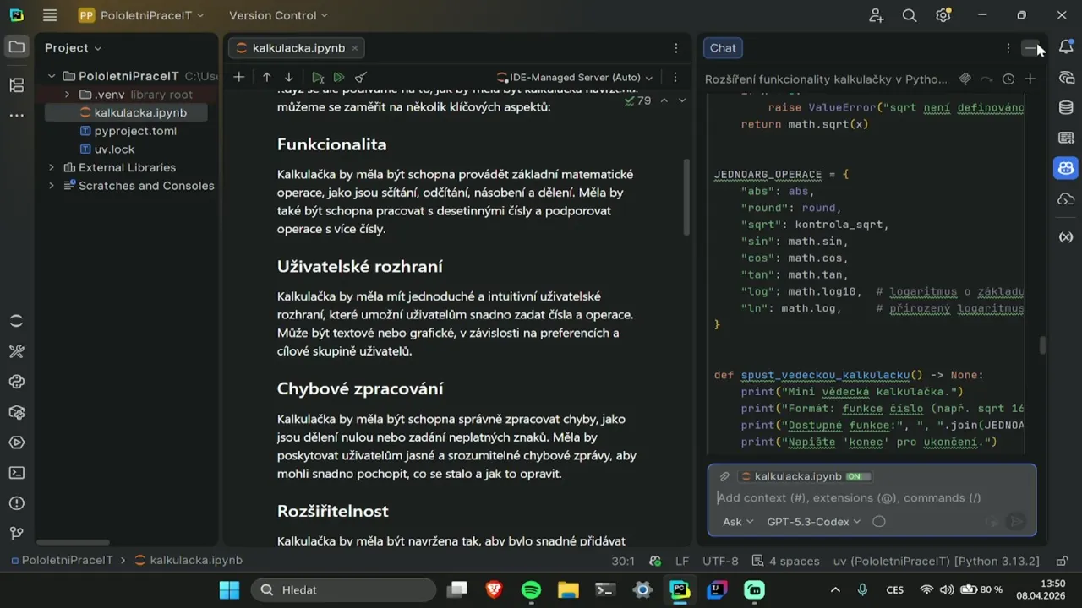
Task: Open the Ask mode dropdown
Action: (738, 522)
